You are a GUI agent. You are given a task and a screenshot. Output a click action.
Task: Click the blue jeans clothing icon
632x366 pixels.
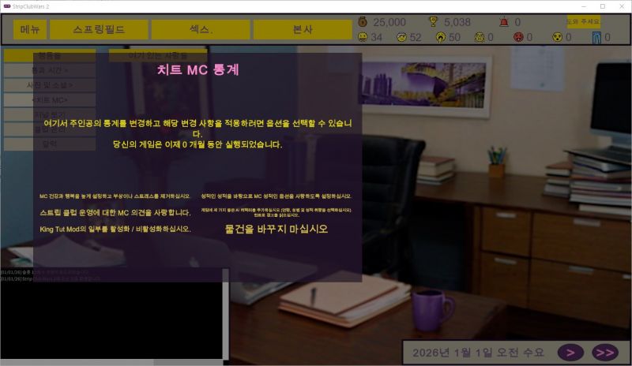596,37
